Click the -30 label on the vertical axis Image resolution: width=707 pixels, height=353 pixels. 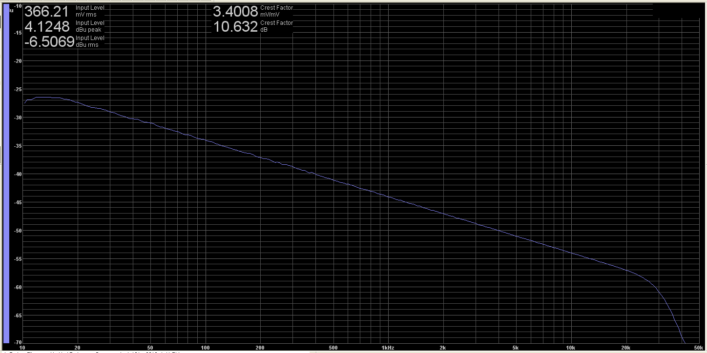(18, 118)
